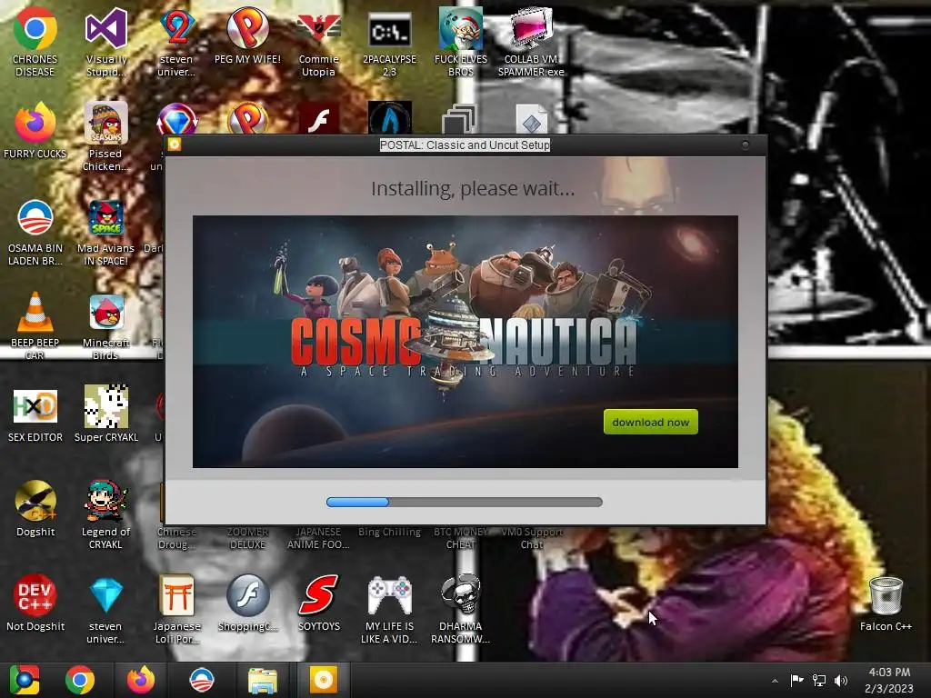The width and height of the screenshot is (931, 698).
Task: Select the stacked documents desktop icon
Action: coord(460,118)
